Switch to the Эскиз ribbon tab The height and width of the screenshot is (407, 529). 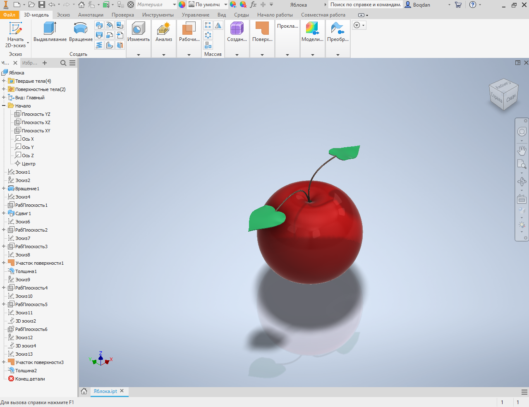[x=63, y=14]
